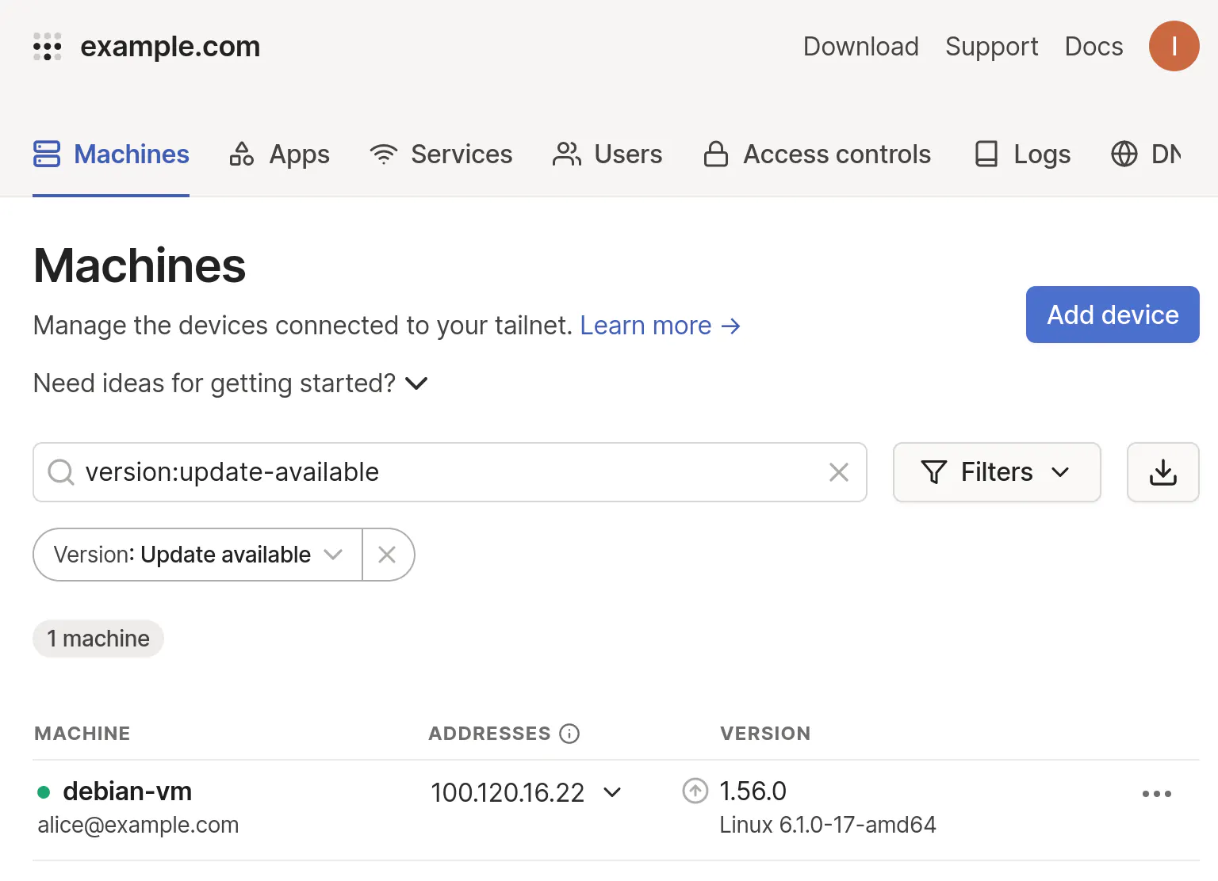Viewport: 1218px width, 881px height.
Task: Click the search magnifier icon
Action: pos(61,472)
